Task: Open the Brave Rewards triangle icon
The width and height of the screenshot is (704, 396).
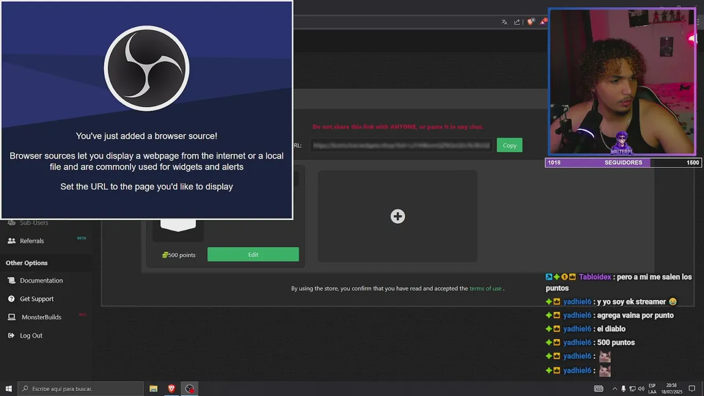Action: pyautogui.click(x=543, y=22)
